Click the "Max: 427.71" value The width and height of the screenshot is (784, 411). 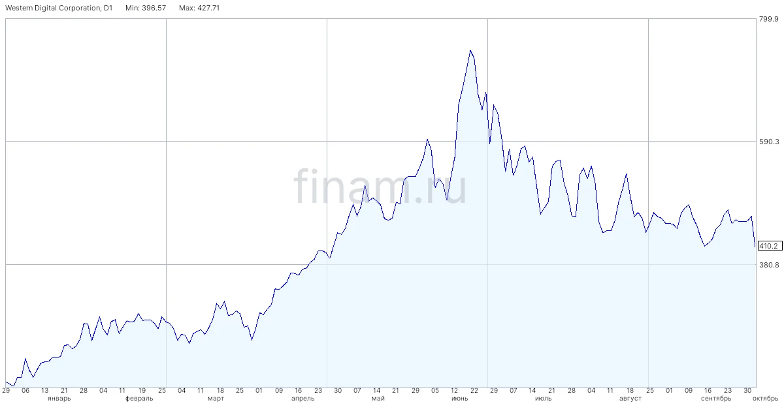[198, 8]
